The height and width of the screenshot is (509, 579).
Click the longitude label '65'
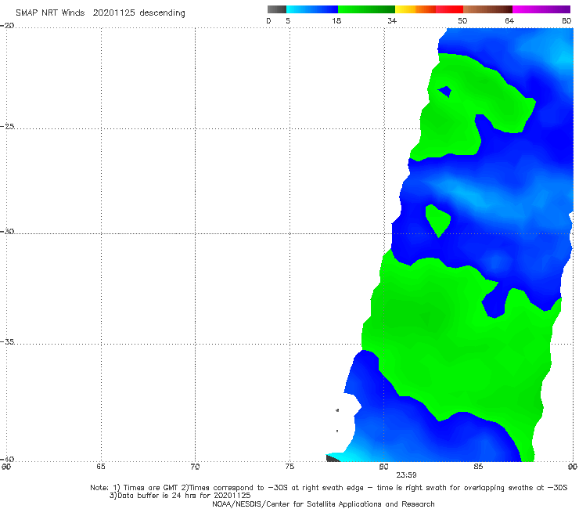(x=101, y=467)
